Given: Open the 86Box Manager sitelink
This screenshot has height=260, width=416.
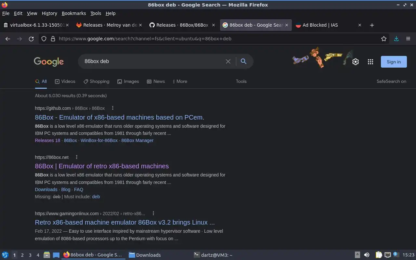Looking at the screenshot, I should [x=137, y=140].
